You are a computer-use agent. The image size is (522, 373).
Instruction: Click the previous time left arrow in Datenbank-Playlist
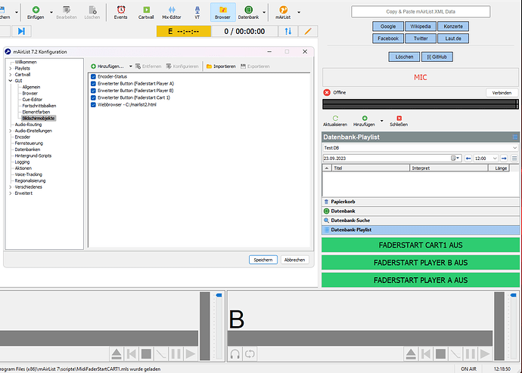[468, 159]
